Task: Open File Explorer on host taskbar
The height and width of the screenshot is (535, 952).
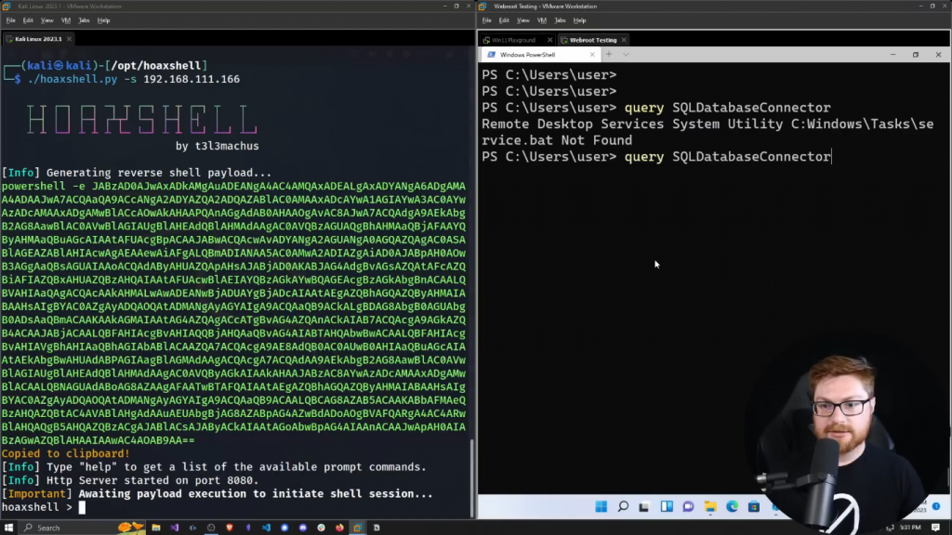Action: (x=156, y=528)
